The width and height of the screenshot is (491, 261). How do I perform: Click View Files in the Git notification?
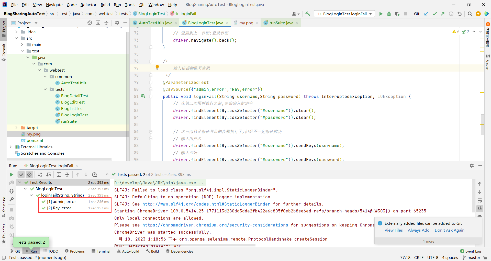[x=394, y=230]
